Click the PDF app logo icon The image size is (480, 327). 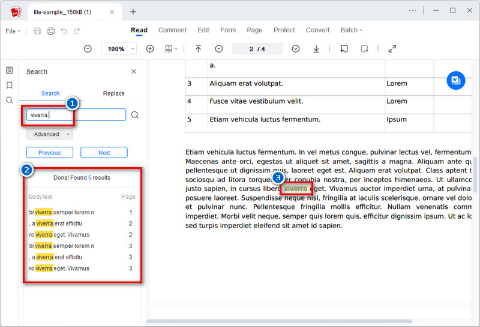tap(16, 12)
